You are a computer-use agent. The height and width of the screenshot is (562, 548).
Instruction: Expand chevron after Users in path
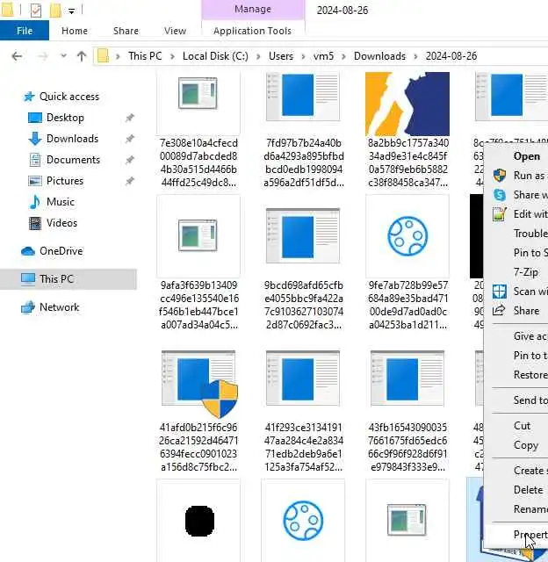pyautogui.click(x=303, y=56)
